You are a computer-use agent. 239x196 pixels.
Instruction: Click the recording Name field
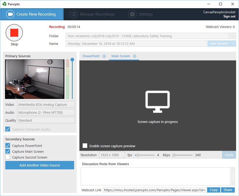[x=136, y=44]
